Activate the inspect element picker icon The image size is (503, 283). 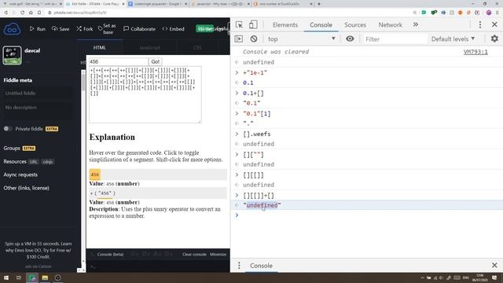239,24
